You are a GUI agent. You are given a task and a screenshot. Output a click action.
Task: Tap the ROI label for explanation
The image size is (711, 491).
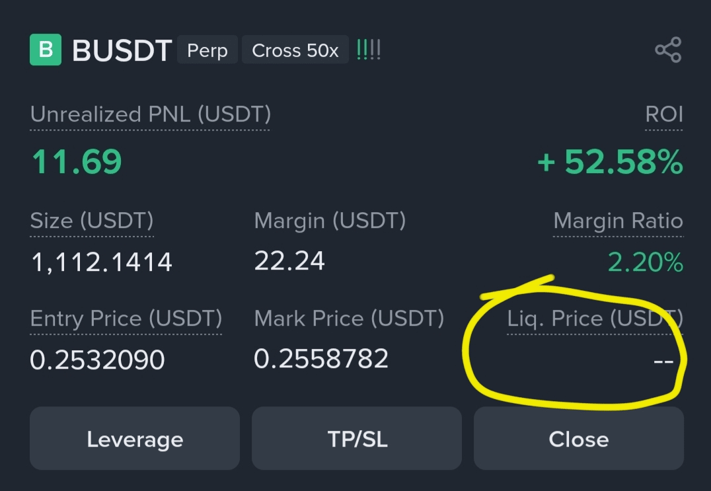click(663, 115)
